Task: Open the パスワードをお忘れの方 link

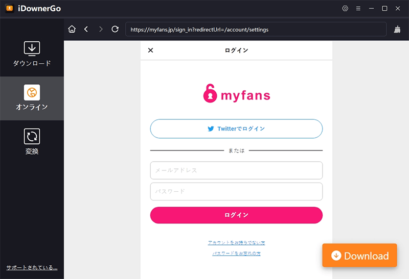Action: (236, 253)
